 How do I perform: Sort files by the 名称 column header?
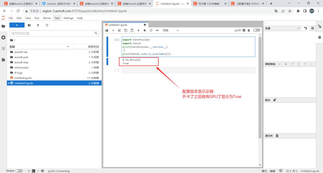(40, 47)
